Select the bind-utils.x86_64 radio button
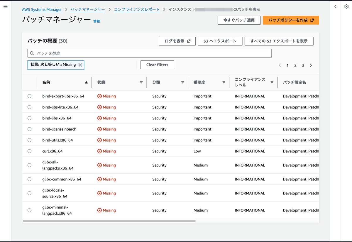This screenshot has height=242, width=352. pyautogui.click(x=29, y=140)
